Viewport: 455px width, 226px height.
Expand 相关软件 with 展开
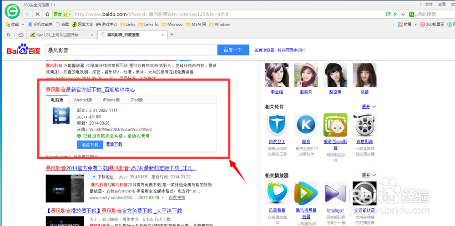[x=369, y=106]
